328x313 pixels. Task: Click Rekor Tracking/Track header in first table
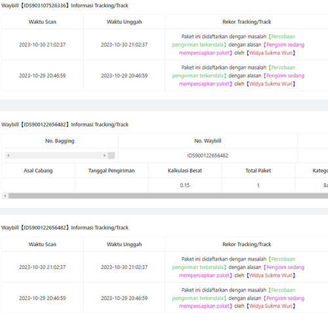click(247, 22)
